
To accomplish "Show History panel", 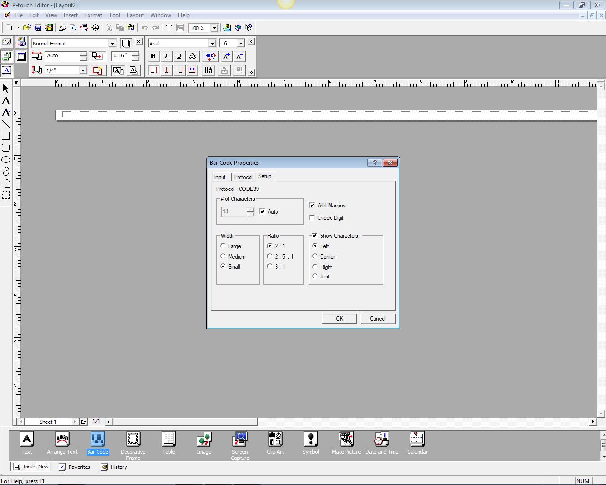I will (x=114, y=467).
